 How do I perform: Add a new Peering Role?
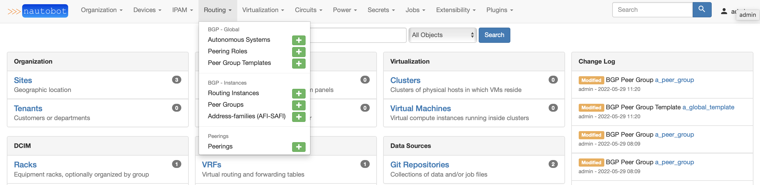pyautogui.click(x=298, y=52)
